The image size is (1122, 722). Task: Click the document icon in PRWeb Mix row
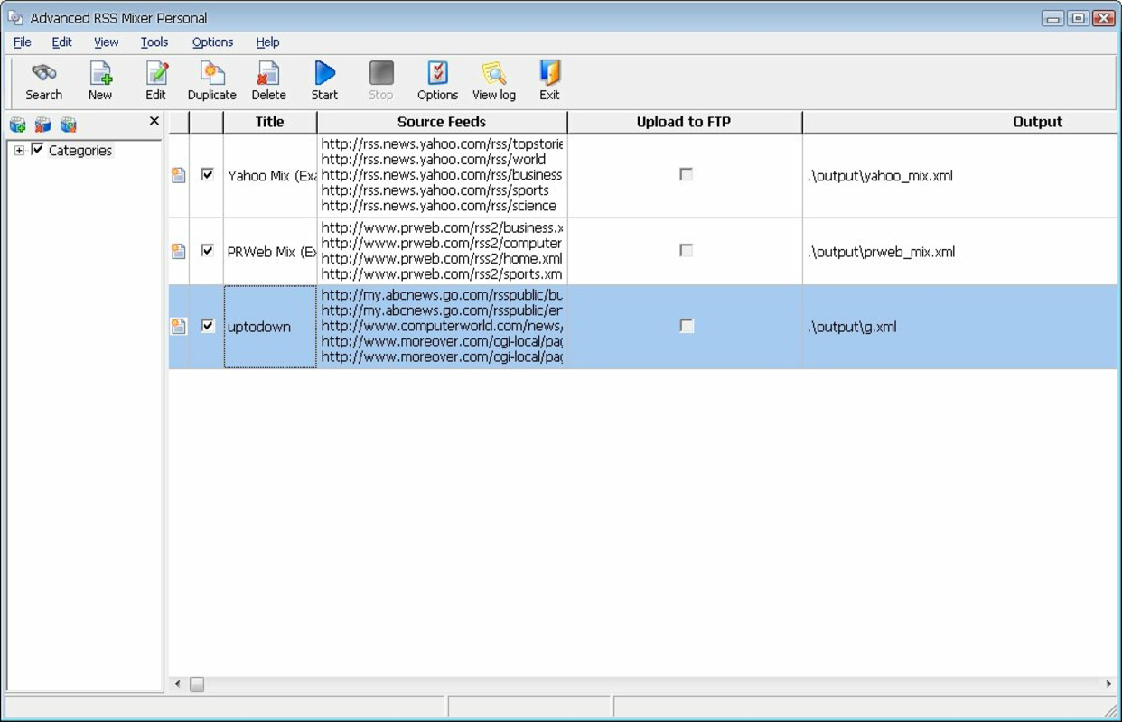(x=179, y=251)
